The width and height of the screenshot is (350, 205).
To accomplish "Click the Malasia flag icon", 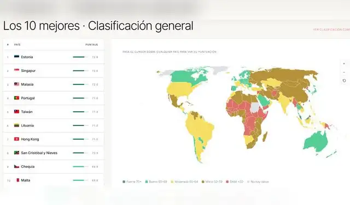I will (16, 84).
